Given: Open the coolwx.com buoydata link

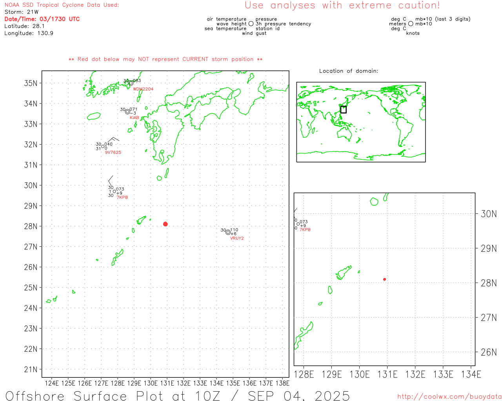Looking at the screenshot, I should pyautogui.click(x=449, y=397).
